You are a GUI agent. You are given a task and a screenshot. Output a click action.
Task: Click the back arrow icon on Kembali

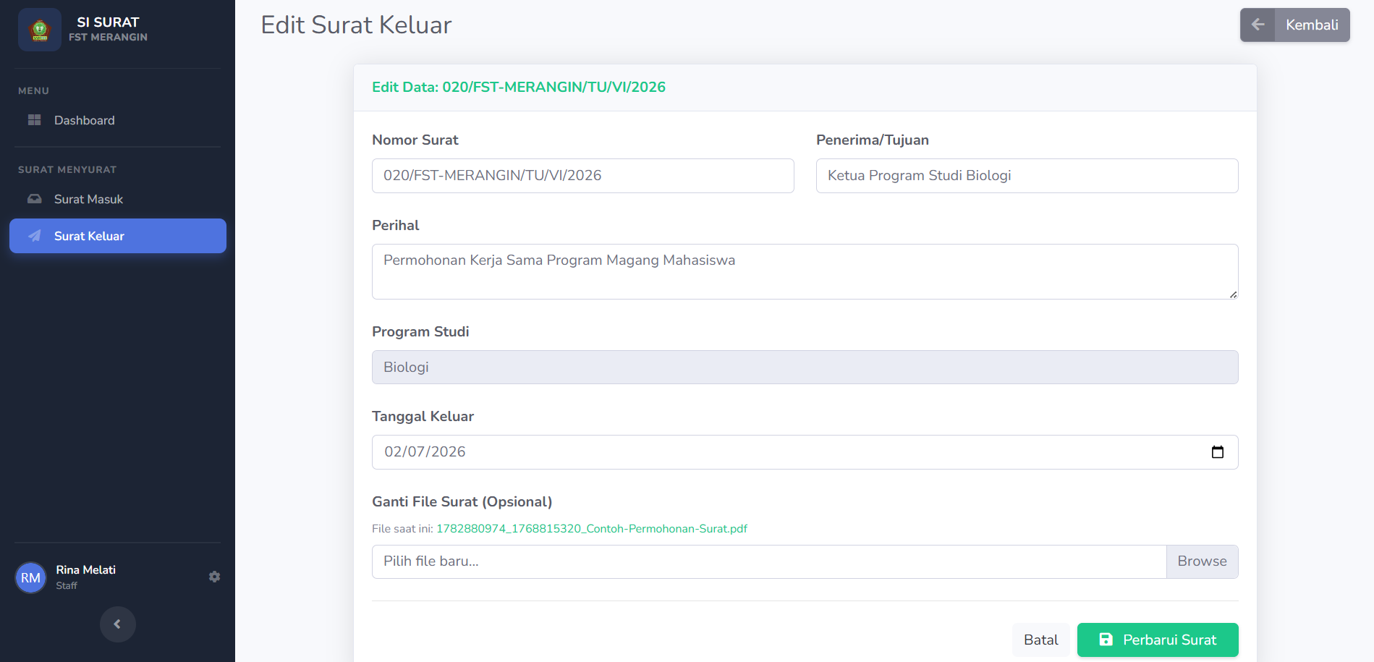(1258, 25)
